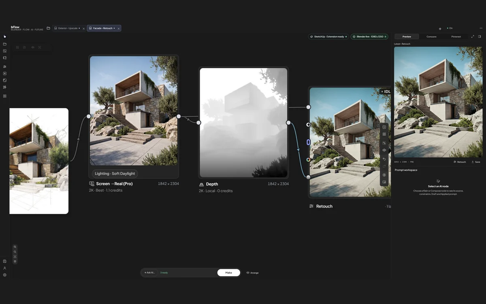
Task: Open the adjustment sliders icon in left sidebar
Action: [x=5, y=66]
